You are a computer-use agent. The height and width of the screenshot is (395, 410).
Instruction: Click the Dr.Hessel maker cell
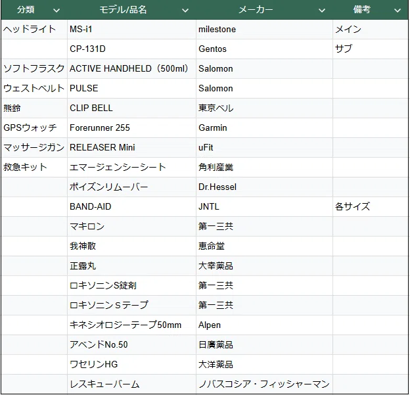(264, 187)
